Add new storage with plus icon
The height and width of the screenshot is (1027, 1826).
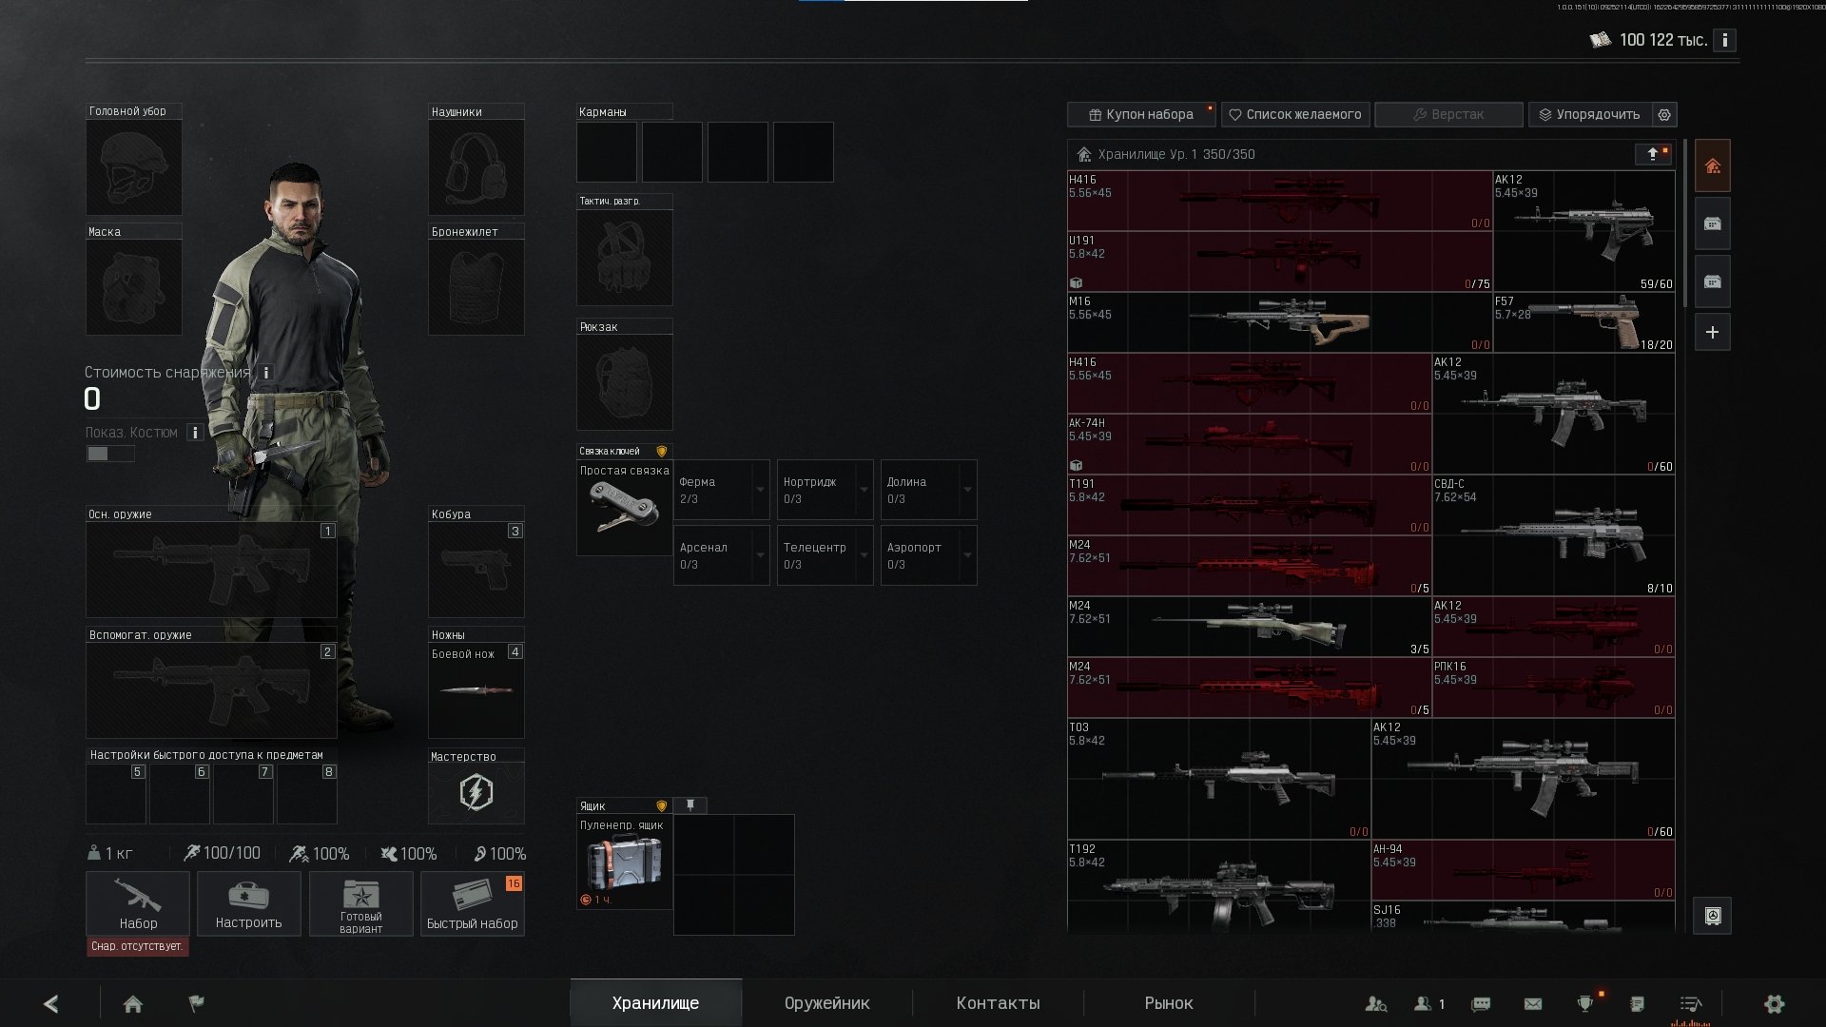point(1713,333)
